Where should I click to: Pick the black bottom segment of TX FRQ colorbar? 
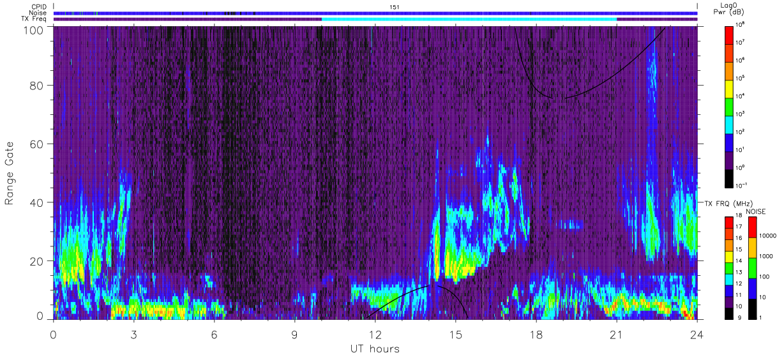click(x=729, y=313)
